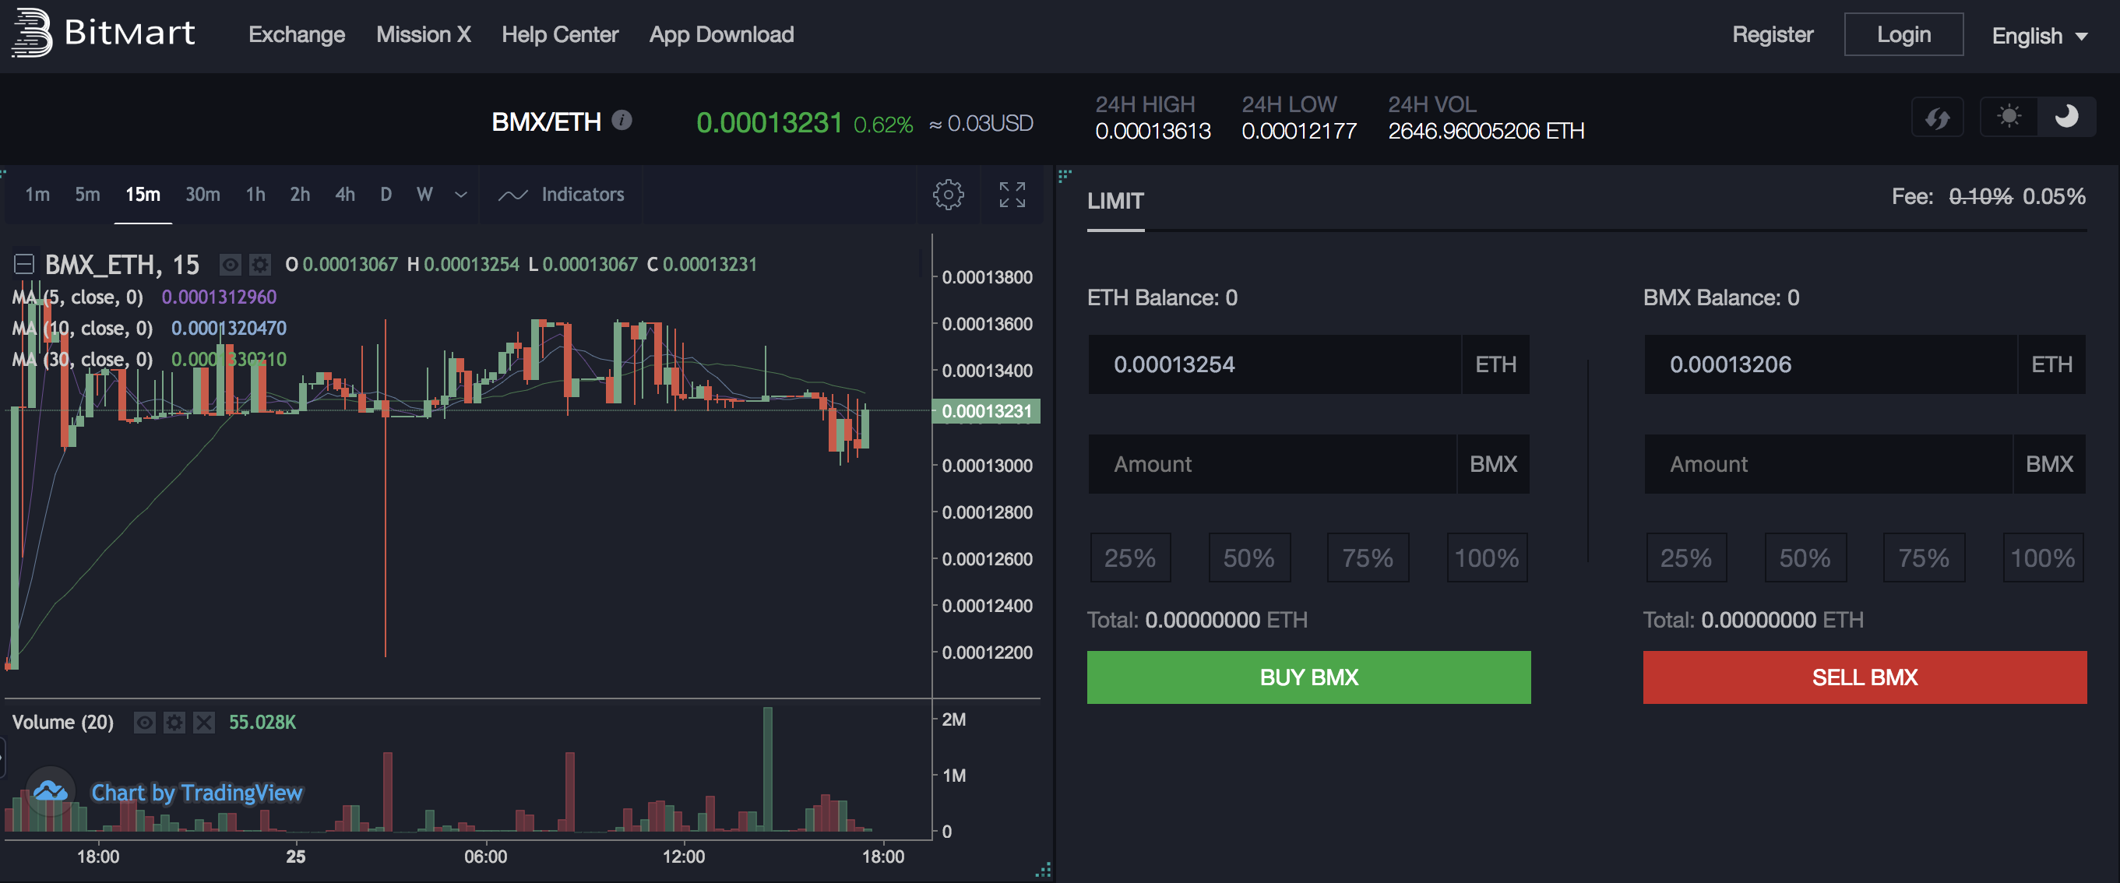Click the 12:00 time axis label
Viewport: 2120px width, 883px height.
[x=684, y=857]
